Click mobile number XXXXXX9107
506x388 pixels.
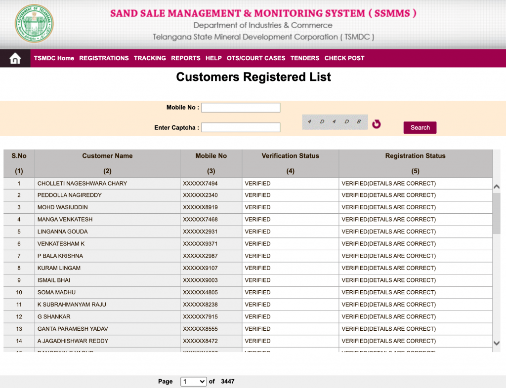[x=200, y=268]
